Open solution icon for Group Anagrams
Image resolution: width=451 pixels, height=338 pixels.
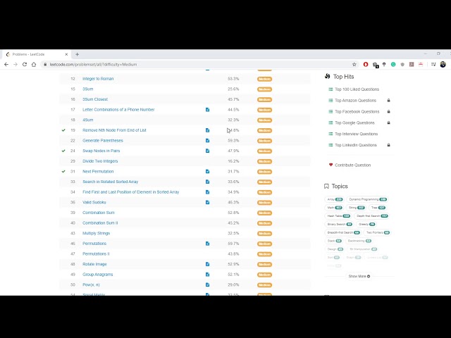(207, 275)
